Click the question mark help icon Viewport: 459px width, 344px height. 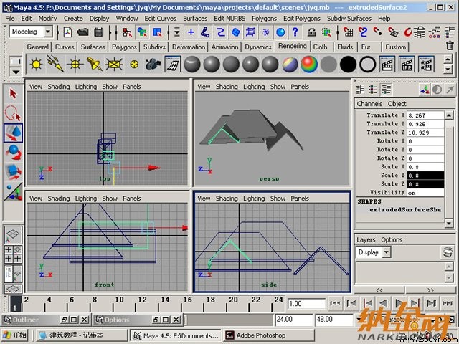click(295, 32)
